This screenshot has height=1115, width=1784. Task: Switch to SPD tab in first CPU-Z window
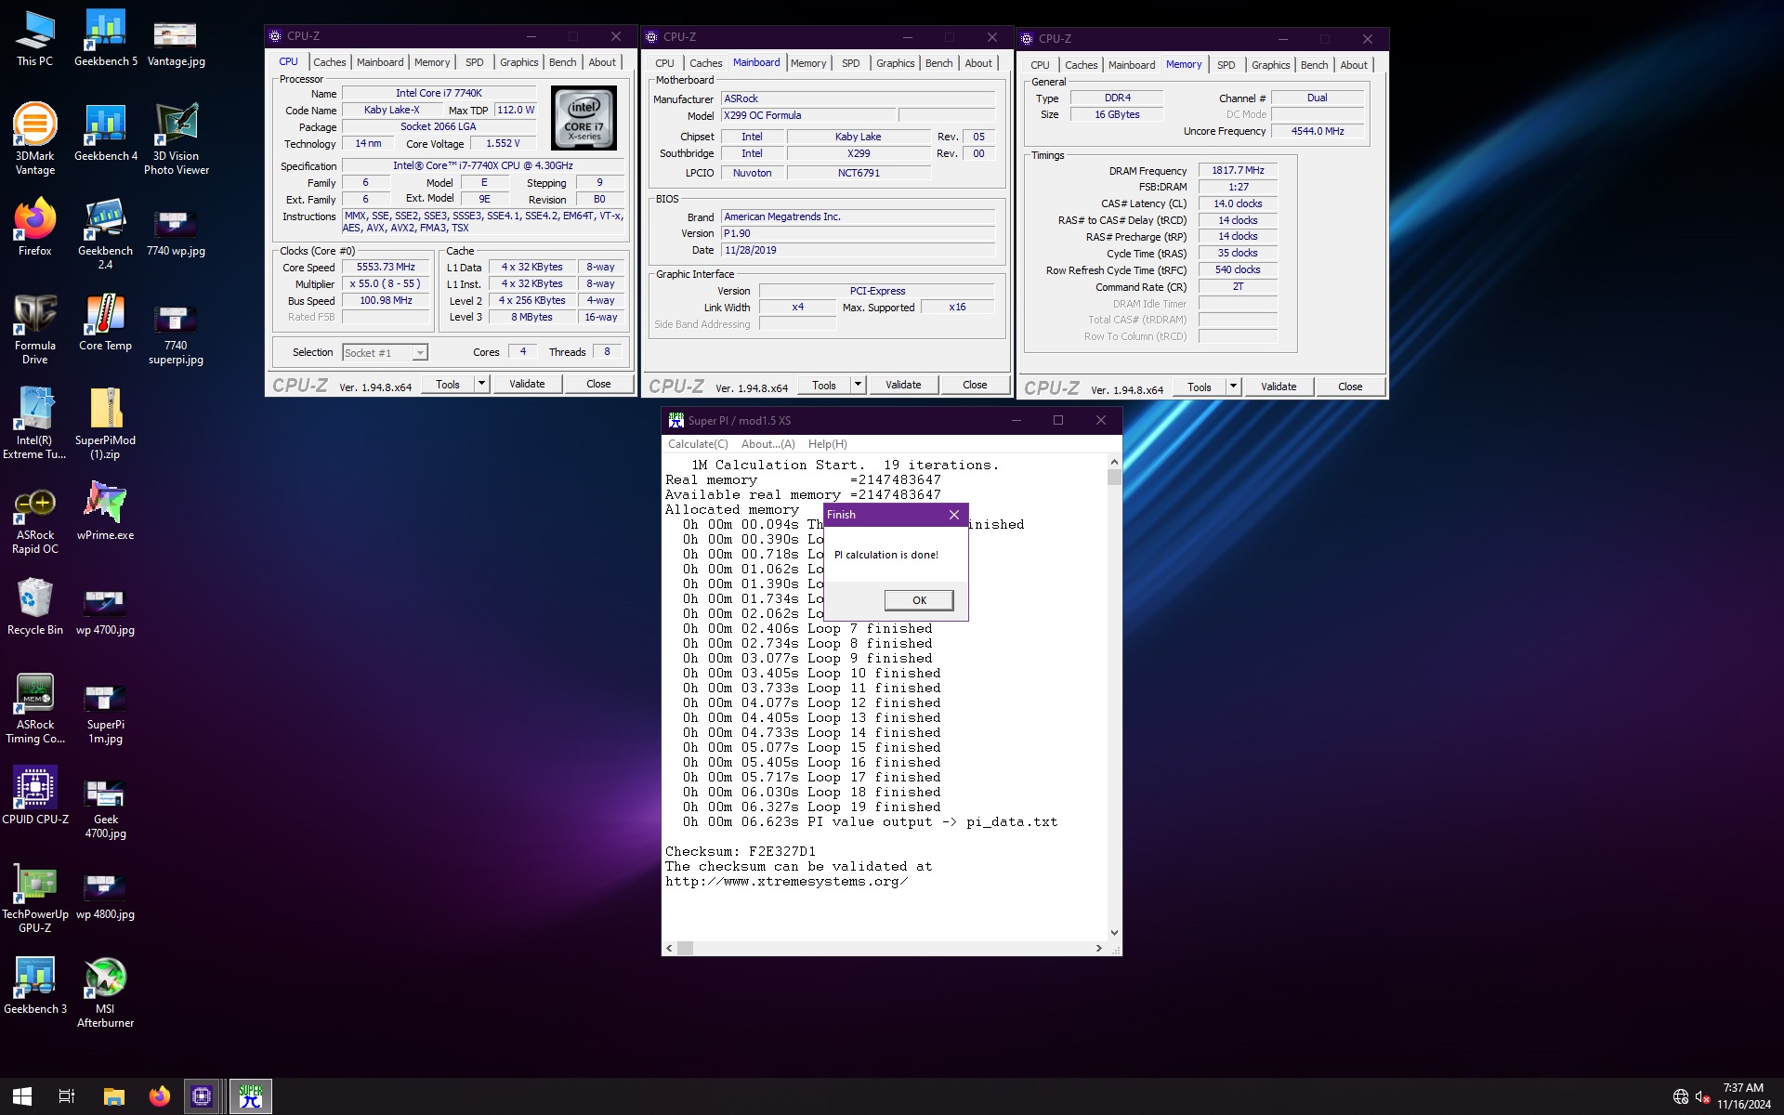pos(474,62)
